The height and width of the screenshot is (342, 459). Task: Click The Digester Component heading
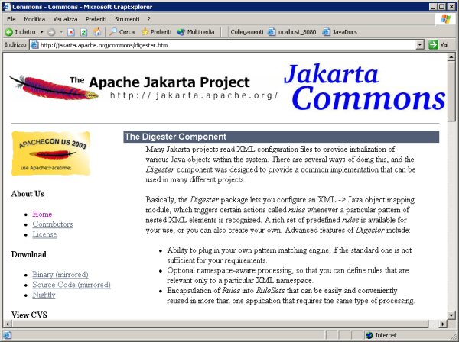176,137
